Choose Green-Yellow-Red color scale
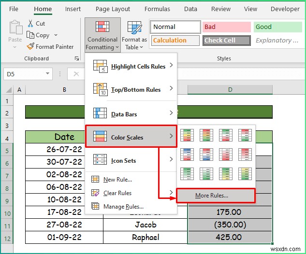Viewport: 306px width, 254px height. 187,135
